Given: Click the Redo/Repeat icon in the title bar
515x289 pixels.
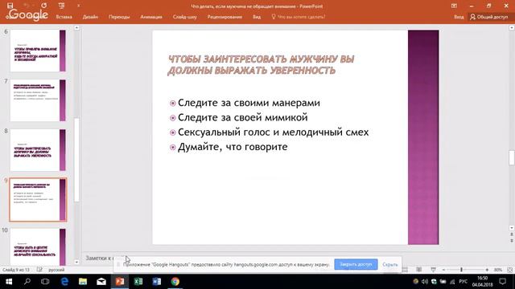Looking at the screenshot, I should [44, 6].
